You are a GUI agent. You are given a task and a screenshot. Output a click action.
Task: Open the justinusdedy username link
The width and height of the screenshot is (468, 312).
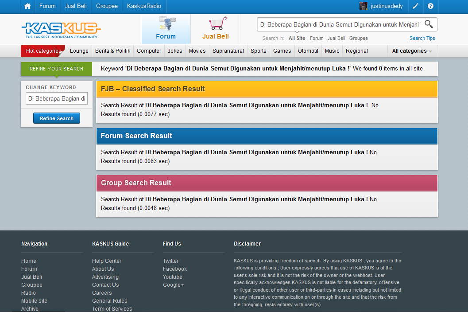click(x=387, y=6)
